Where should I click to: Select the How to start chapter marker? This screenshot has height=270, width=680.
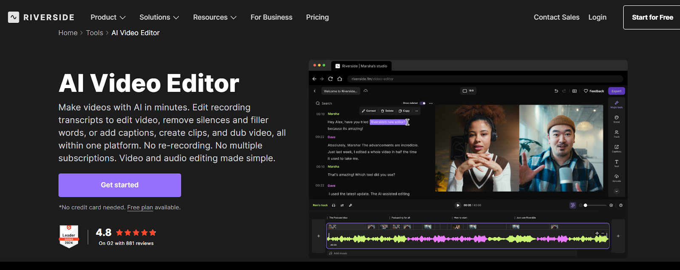[x=460, y=218]
